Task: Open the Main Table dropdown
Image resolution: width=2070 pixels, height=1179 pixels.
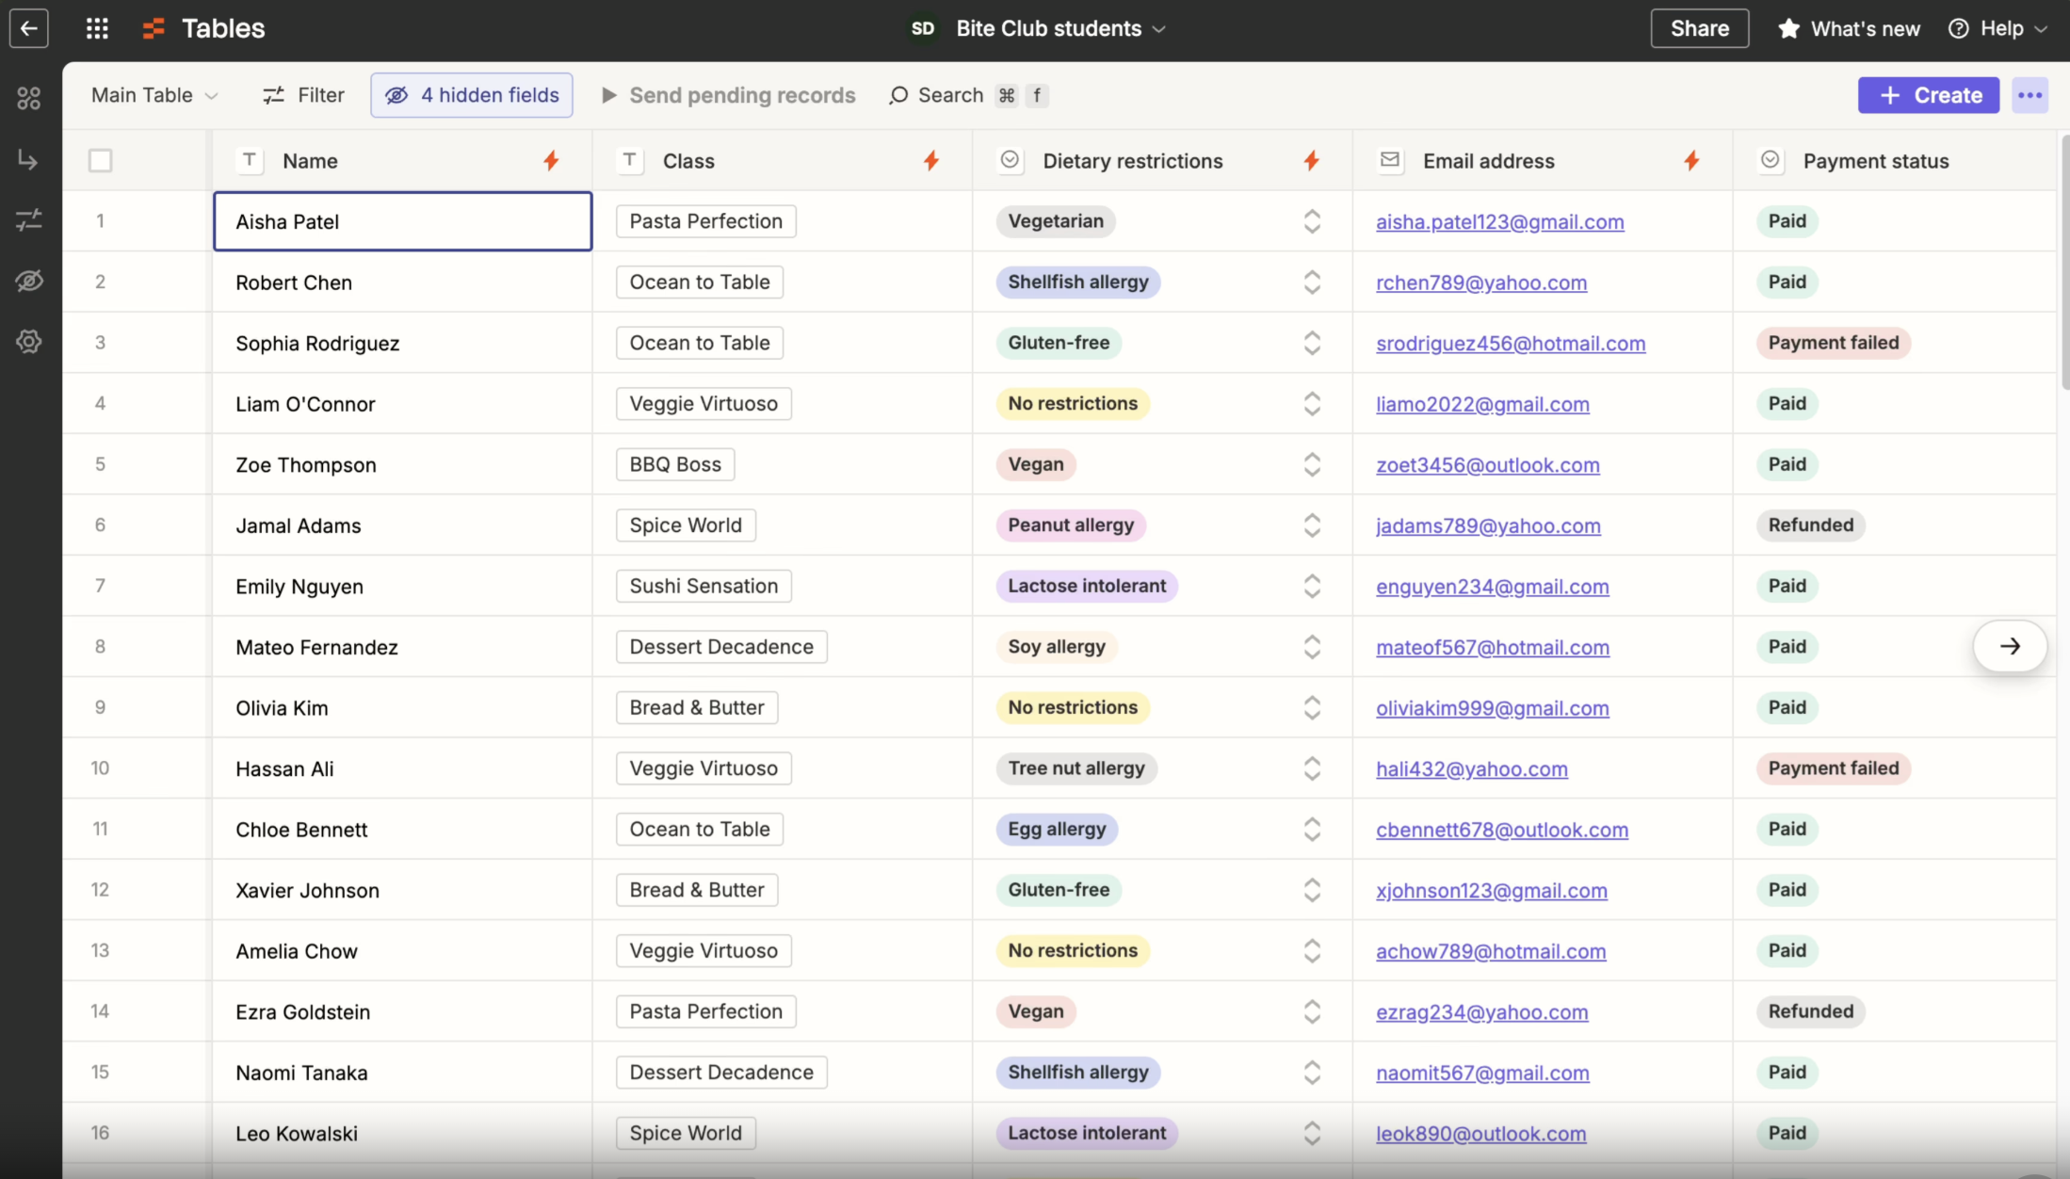Action: pos(154,95)
